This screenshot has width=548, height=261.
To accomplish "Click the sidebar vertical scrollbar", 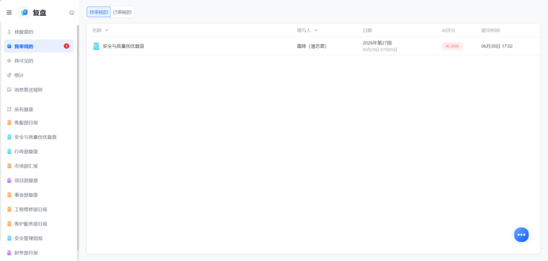I will (78, 137).
